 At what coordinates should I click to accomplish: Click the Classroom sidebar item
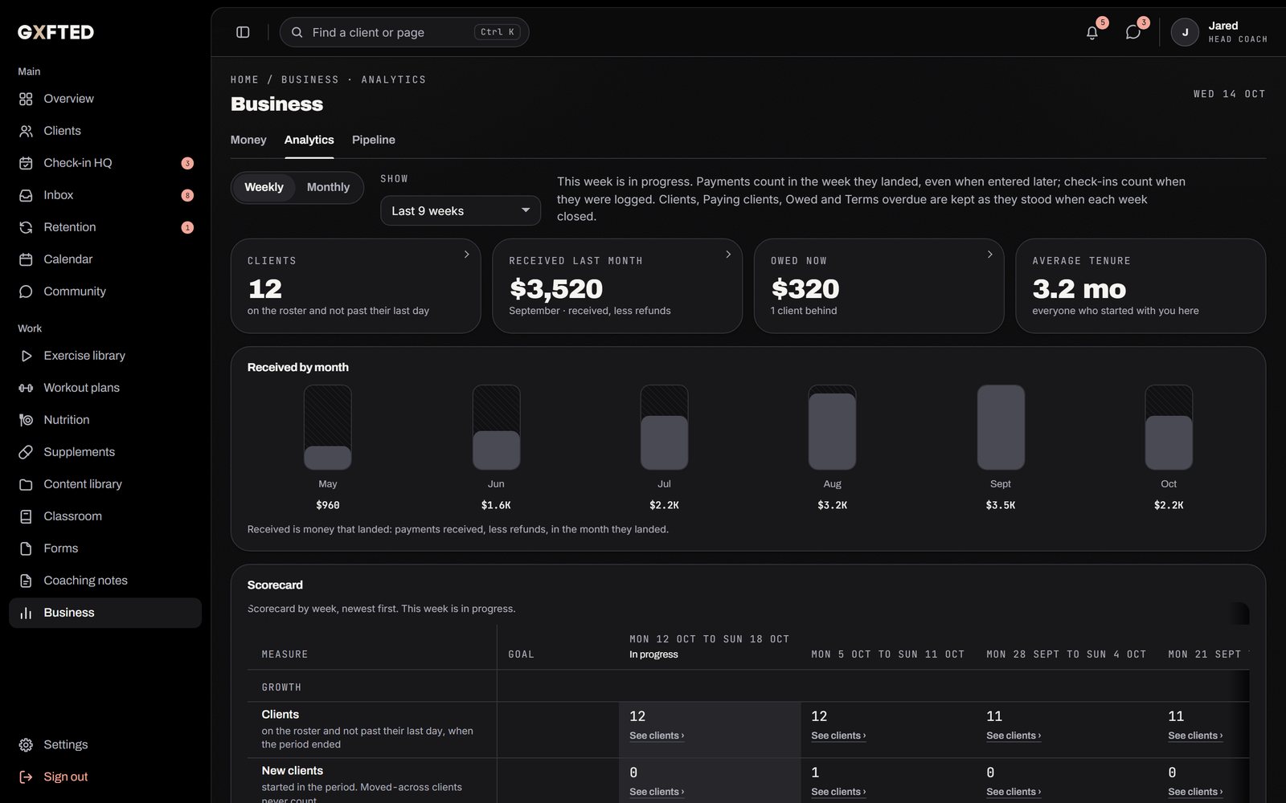click(x=105, y=516)
